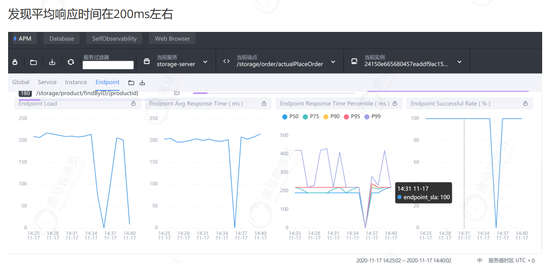Open the folder icon in the dark toolbar

point(33,62)
